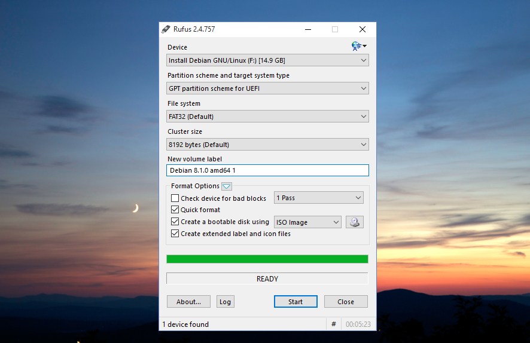Click the 00:05:23 elapsed timer
The width and height of the screenshot is (530, 343).
pyautogui.click(x=358, y=324)
